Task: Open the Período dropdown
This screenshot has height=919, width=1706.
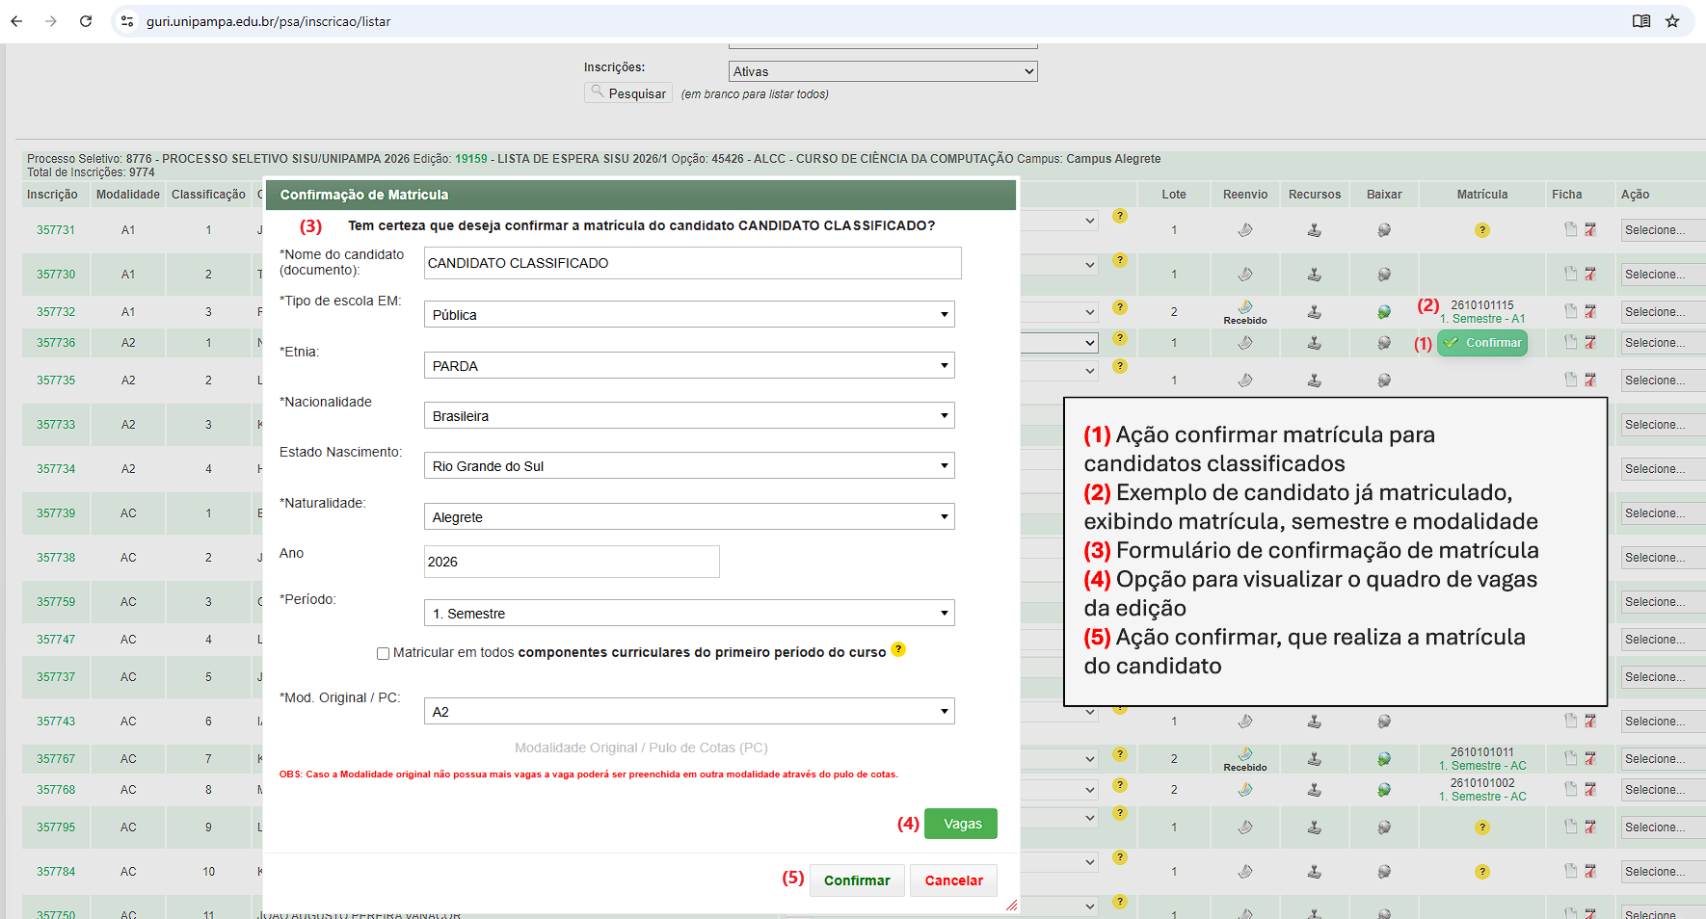Action: [x=689, y=613]
